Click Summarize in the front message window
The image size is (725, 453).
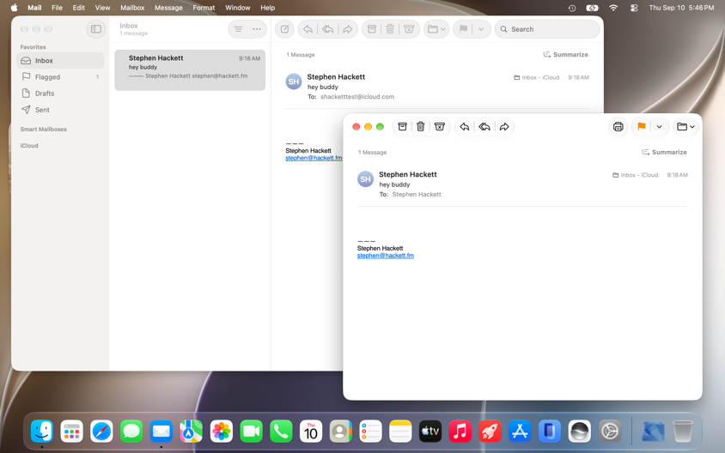(664, 152)
